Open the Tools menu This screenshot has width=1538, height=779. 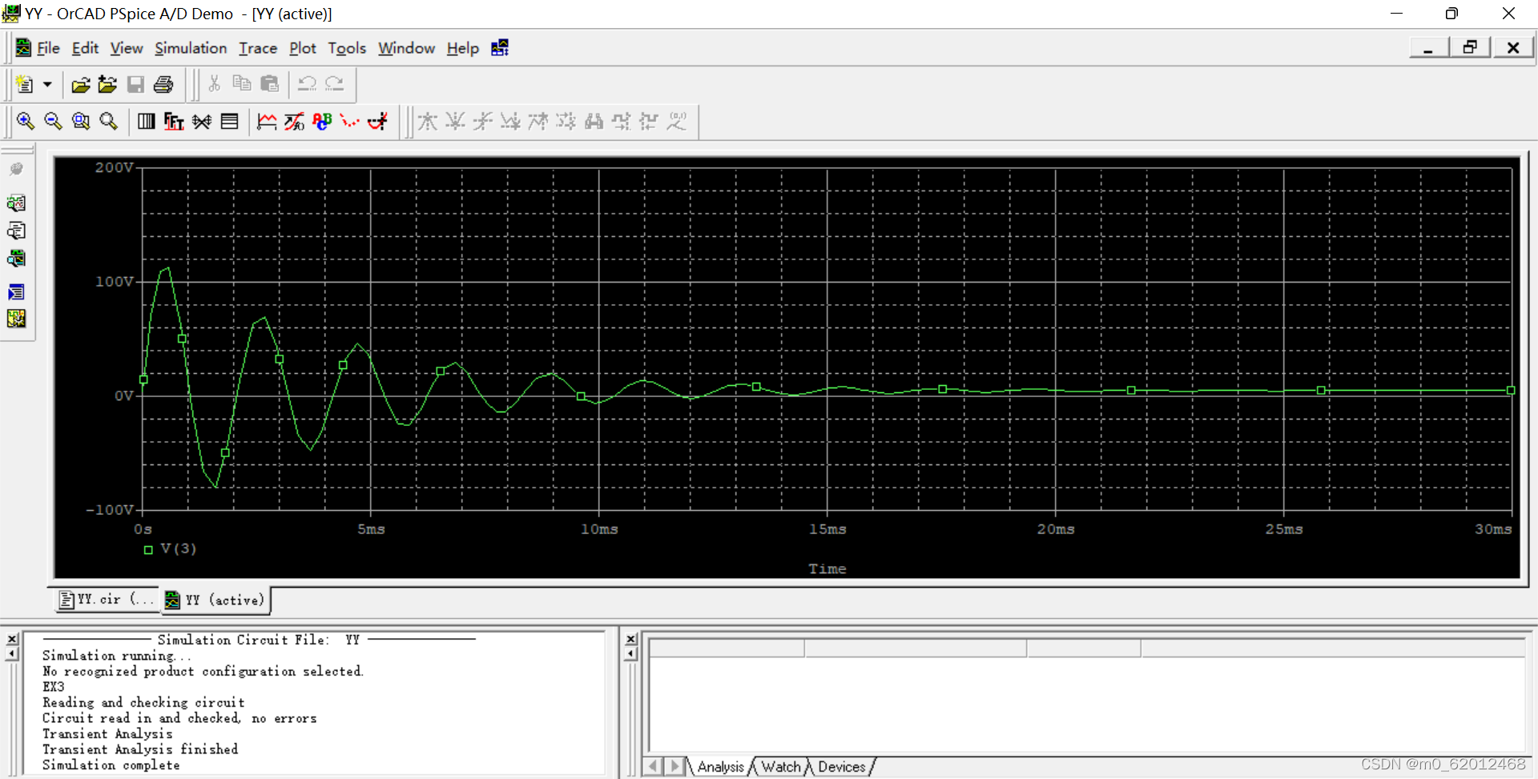(347, 48)
